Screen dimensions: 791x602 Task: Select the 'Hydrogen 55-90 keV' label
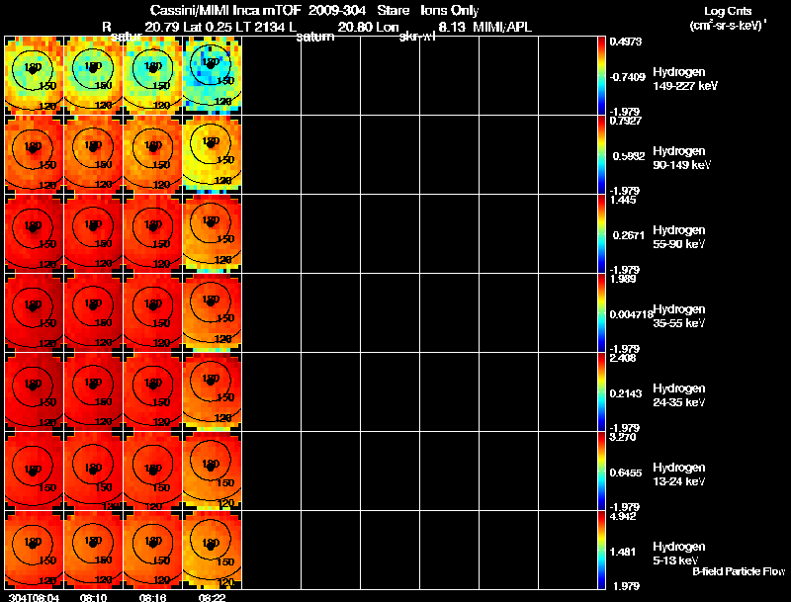(x=679, y=237)
